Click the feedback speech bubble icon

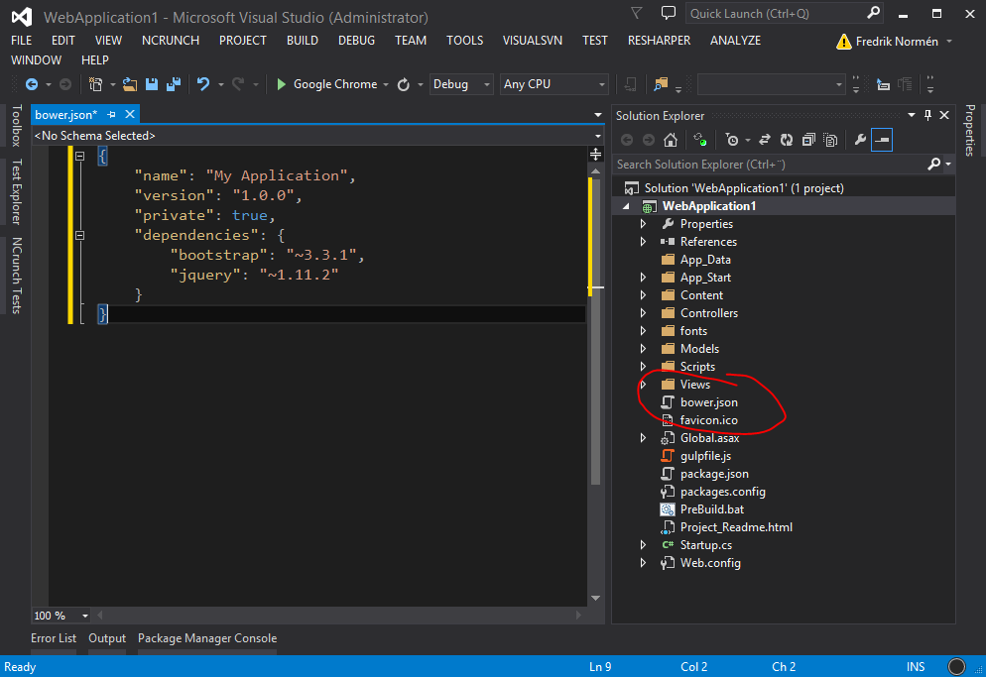click(x=669, y=13)
